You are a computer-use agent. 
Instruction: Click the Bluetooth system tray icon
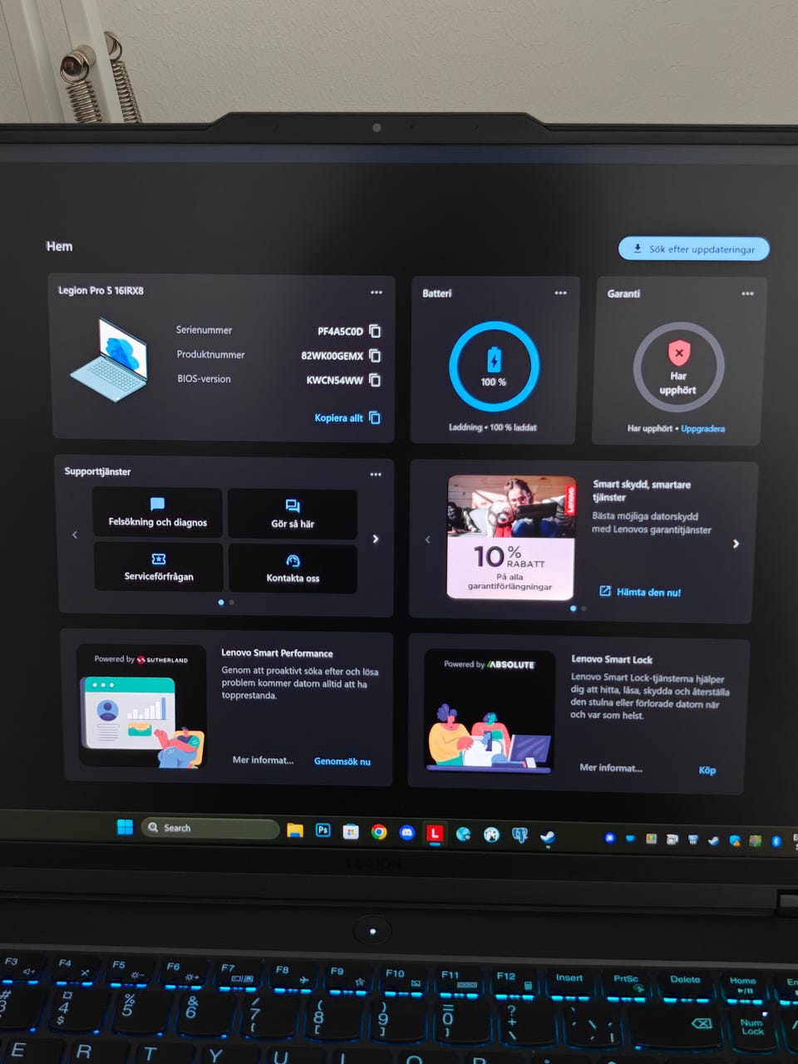pos(776,841)
